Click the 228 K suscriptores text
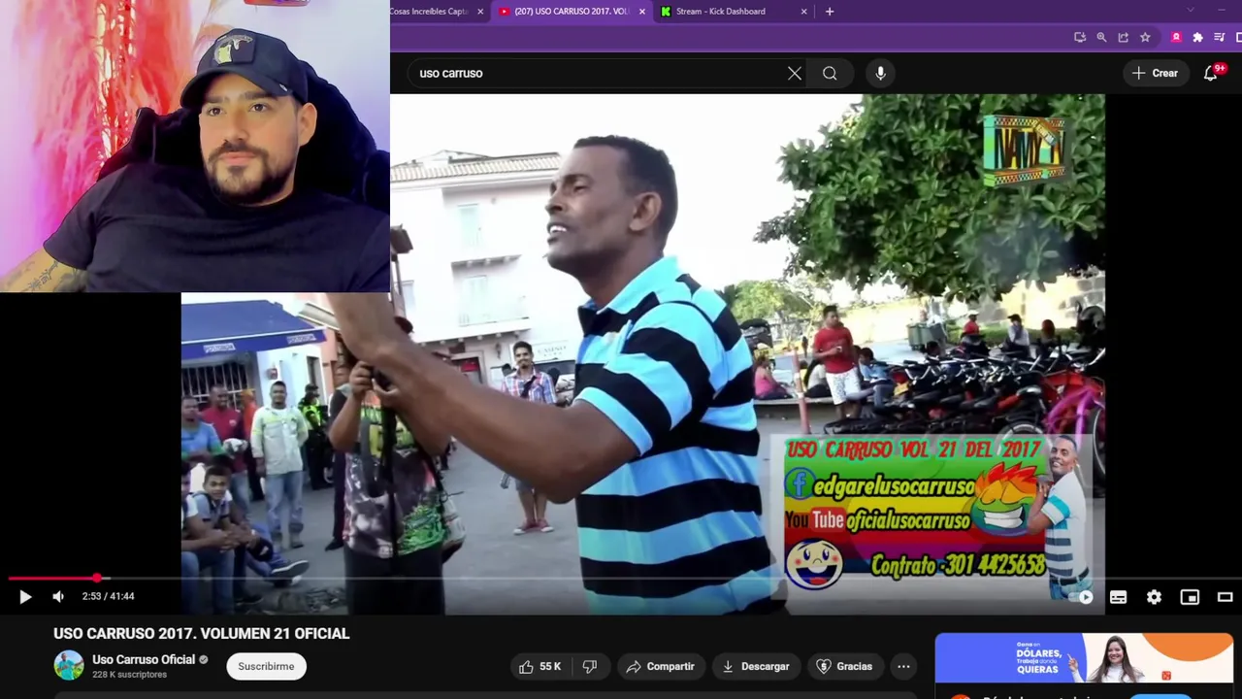The height and width of the screenshot is (699, 1242). point(129,675)
